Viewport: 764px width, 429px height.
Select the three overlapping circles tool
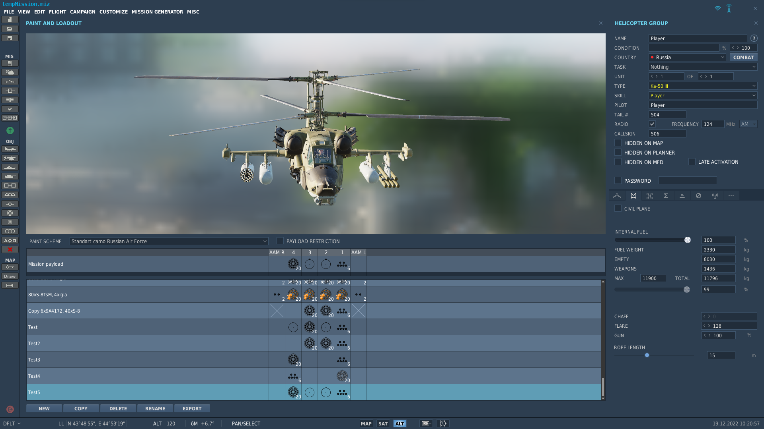(10, 231)
